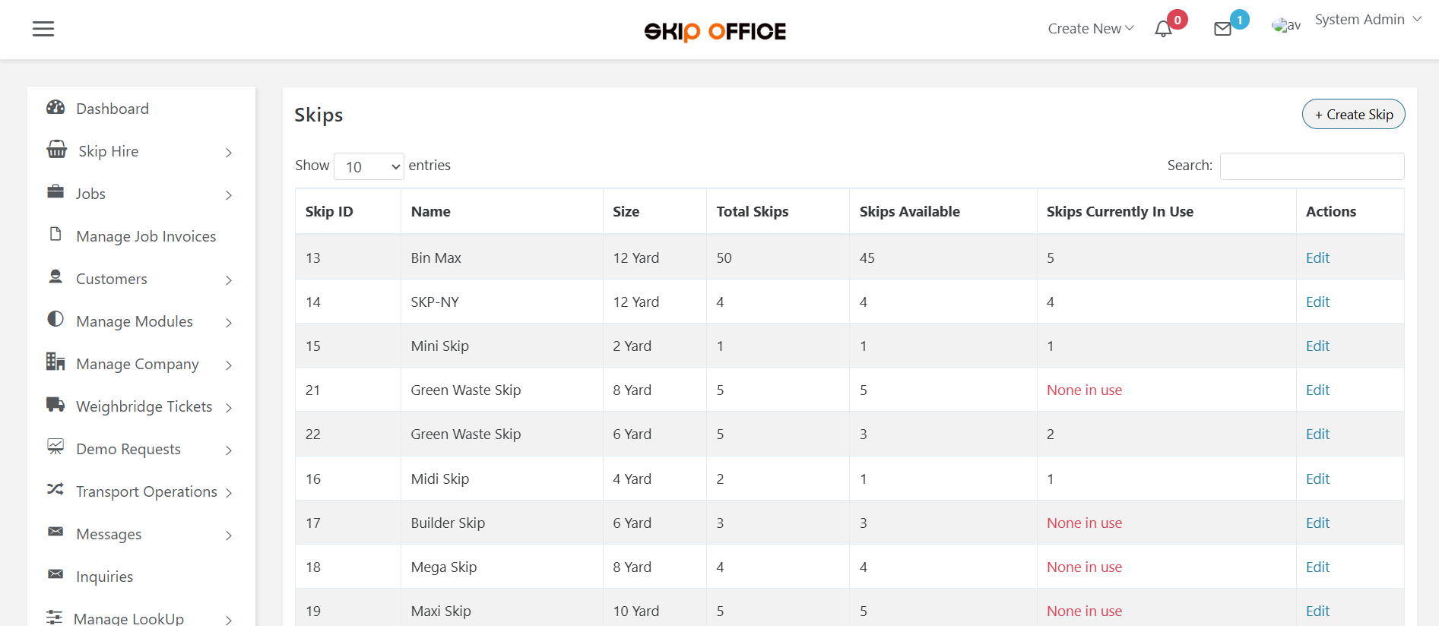Expand the Manage Company submenu chevron
The width and height of the screenshot is (1439, 635).
[x=229, y=365]
